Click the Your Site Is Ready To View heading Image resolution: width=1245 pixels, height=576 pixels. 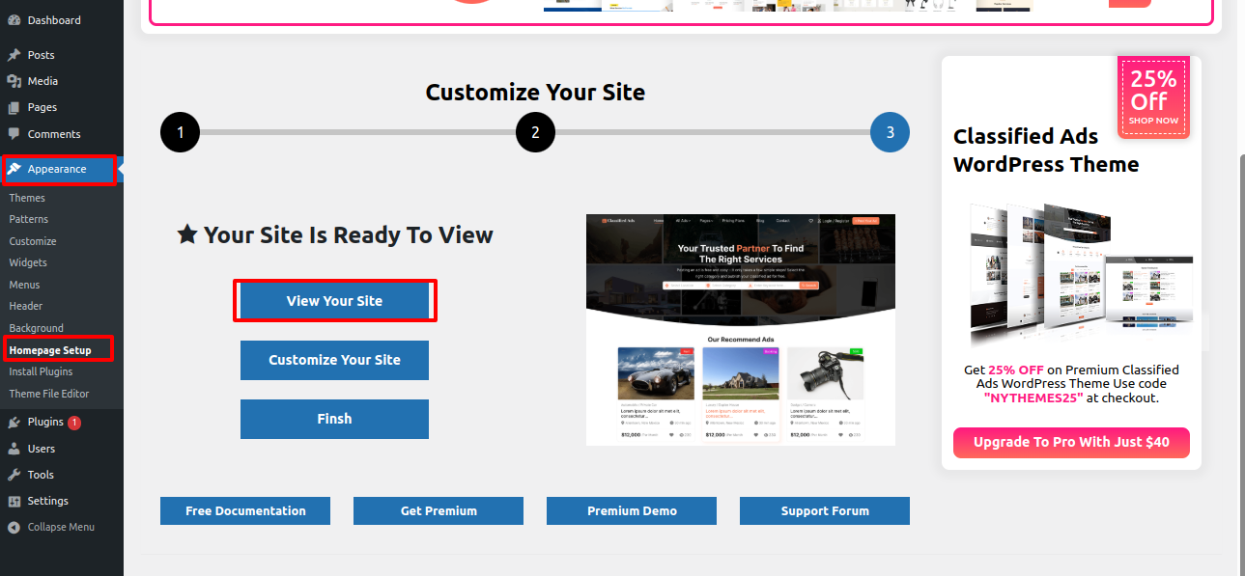pos(335,234)
